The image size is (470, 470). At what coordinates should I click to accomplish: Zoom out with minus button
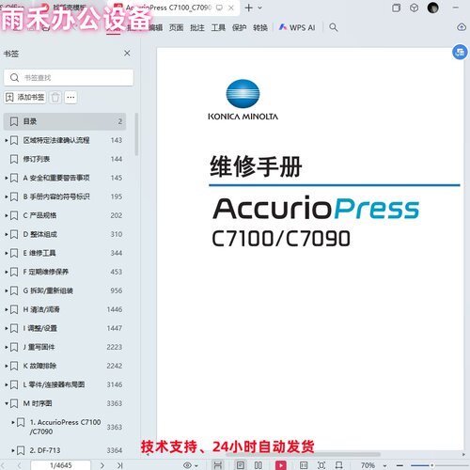(x=399, y=465)
